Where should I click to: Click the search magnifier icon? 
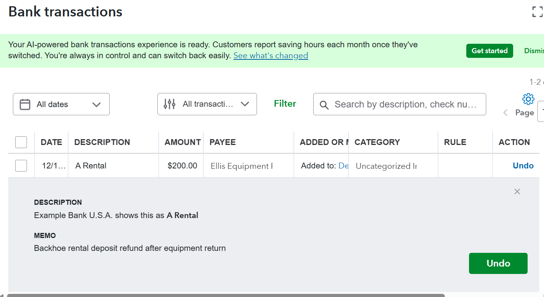[324, 105]
